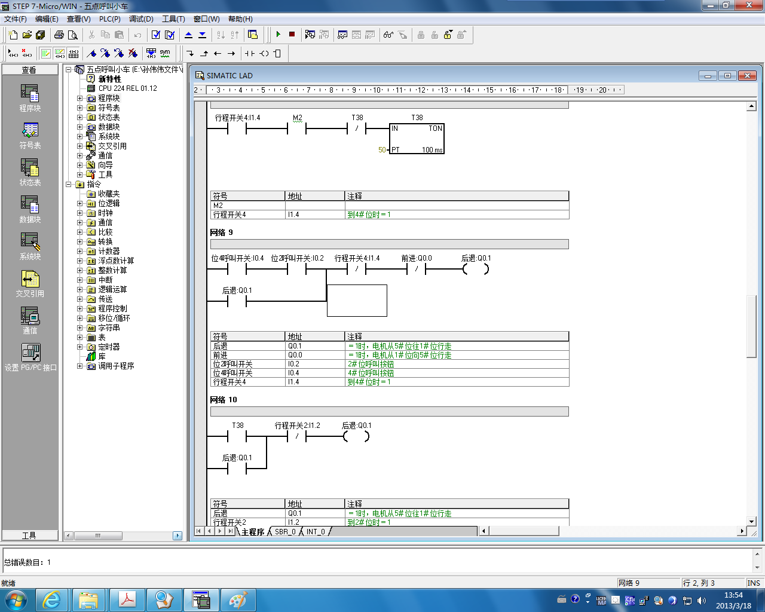
Task: Open the PLC(P) menu
Action: click(110, 19)
